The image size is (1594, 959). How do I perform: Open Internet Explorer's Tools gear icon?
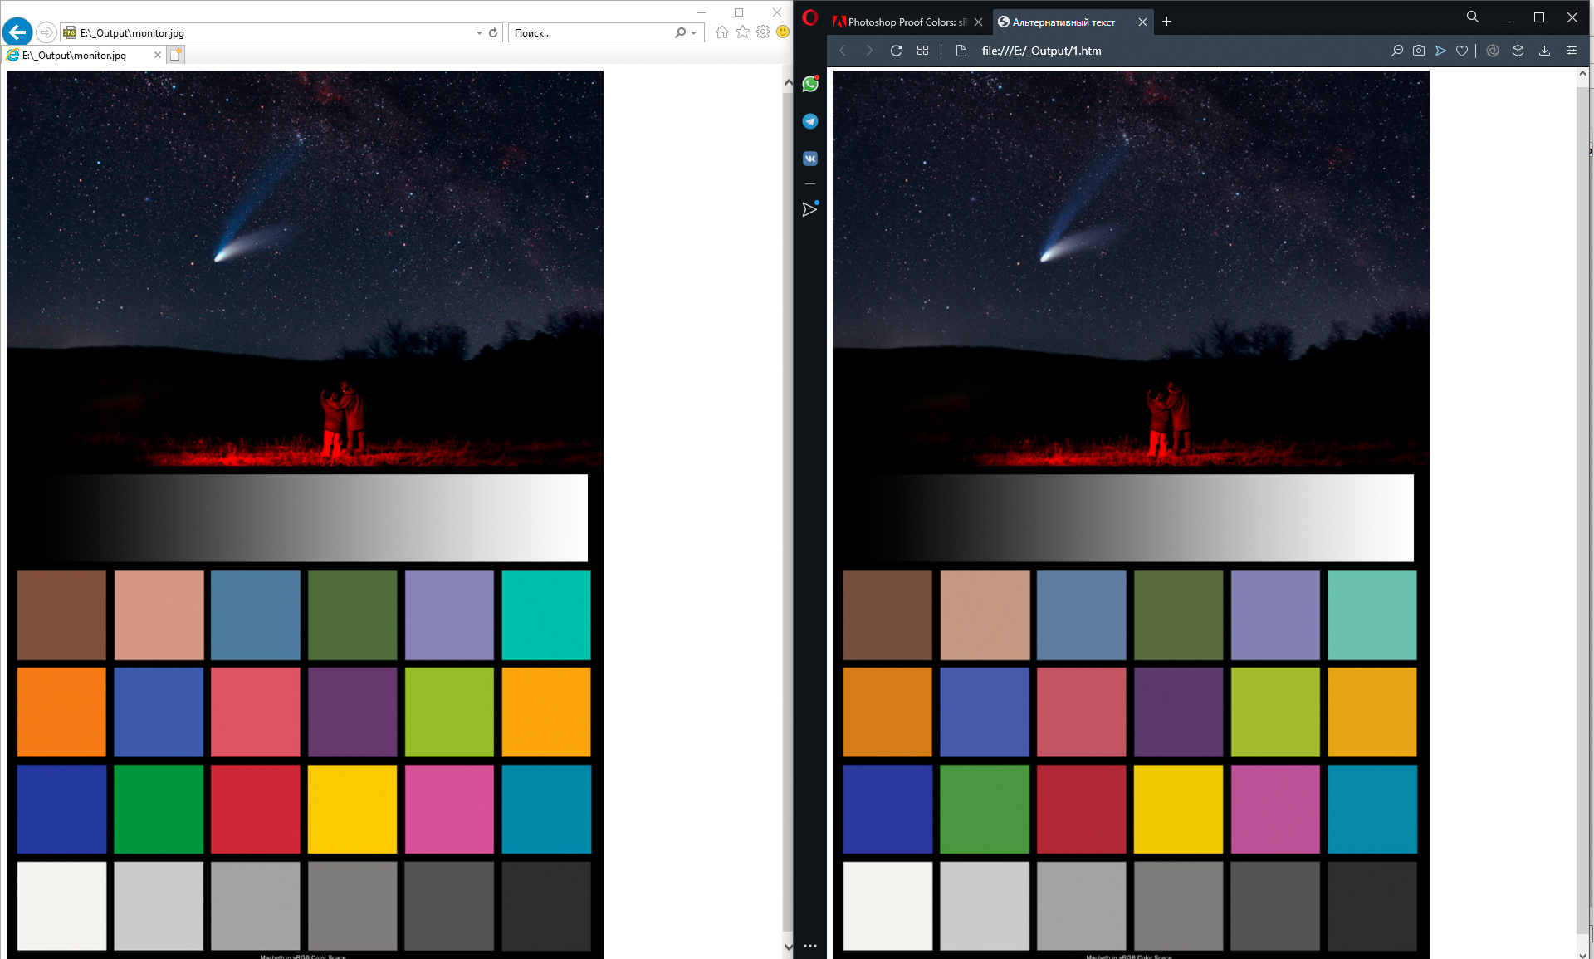761,32
